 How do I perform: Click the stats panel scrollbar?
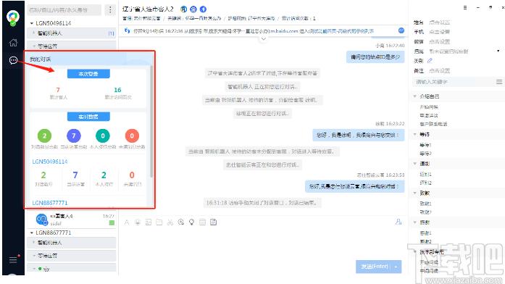tap(151, 122)
